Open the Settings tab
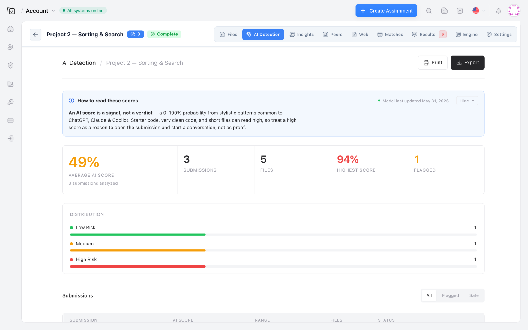528x330 pixels. (x=499, y=34)
